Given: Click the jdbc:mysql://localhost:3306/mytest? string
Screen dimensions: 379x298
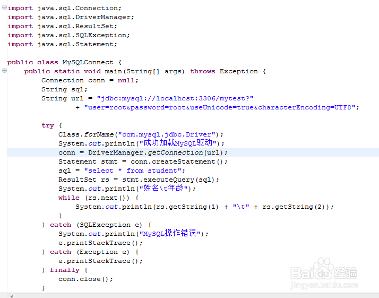Looking at the screenshot, I should click(175, 98).
